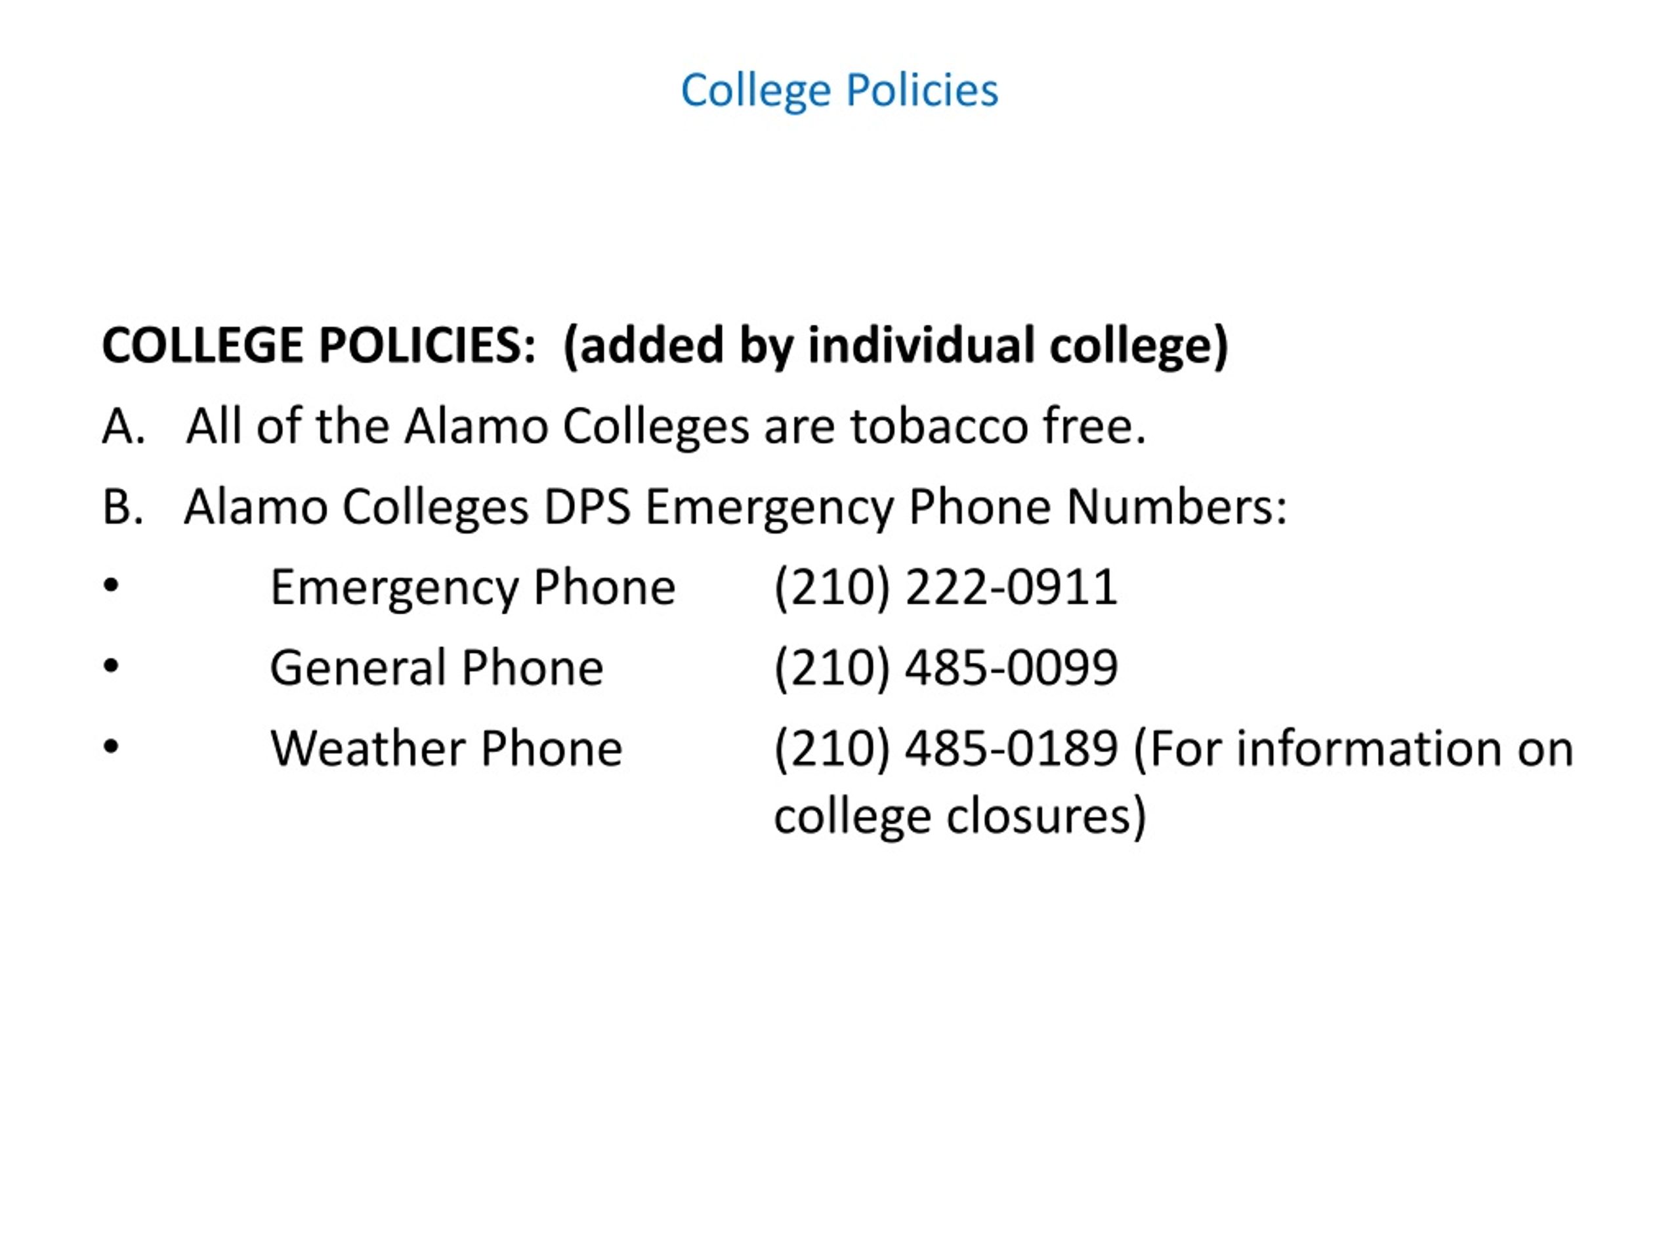Image resolution: width=1680 pixels, height=1260 pixels.
Task: Click the words added by individual college
Action: tap(896, 347)
